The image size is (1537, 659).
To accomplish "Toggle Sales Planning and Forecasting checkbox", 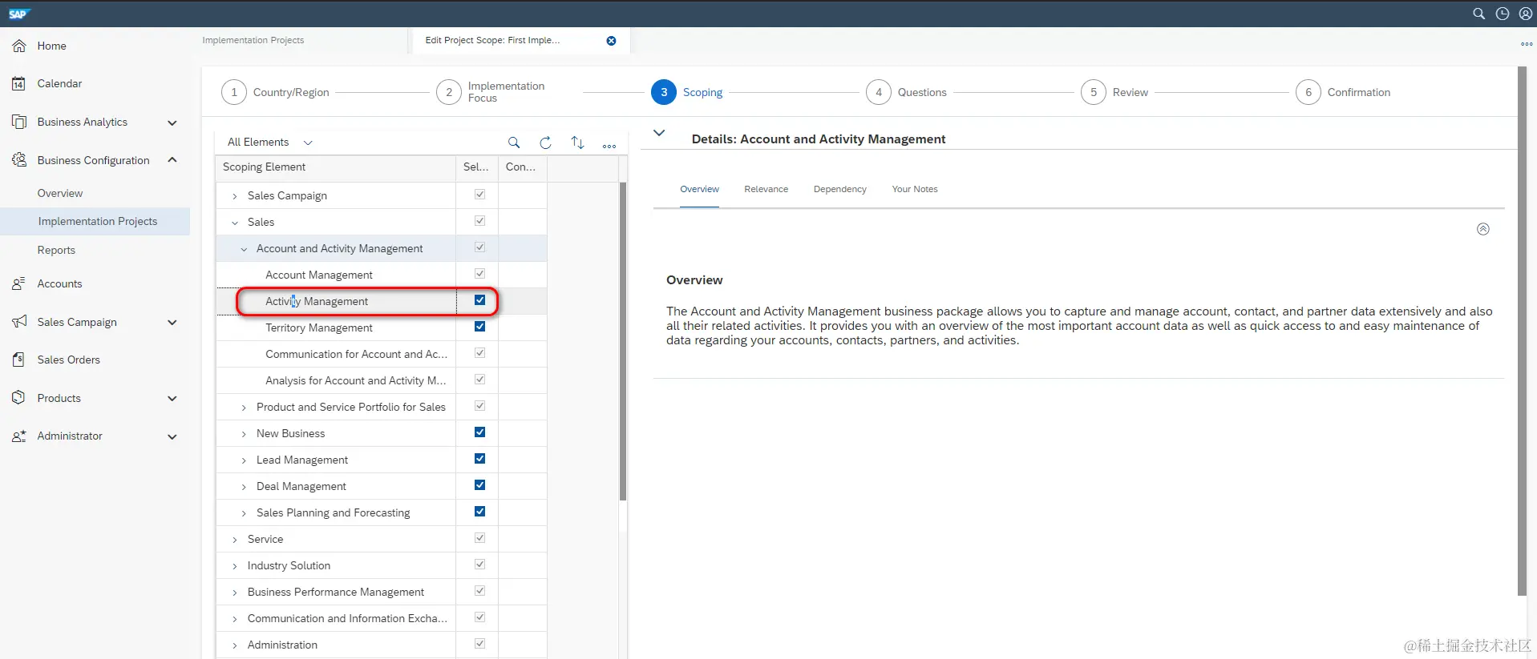I will click(479, 512).
